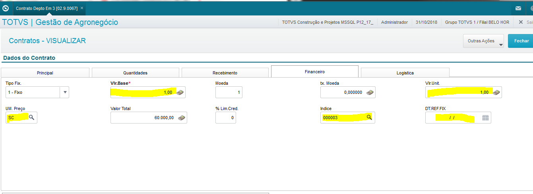This screenshot has height=194, width=533.
Task: Close the Contrato Depto Em 3 tab
Action: click(82, 8)
